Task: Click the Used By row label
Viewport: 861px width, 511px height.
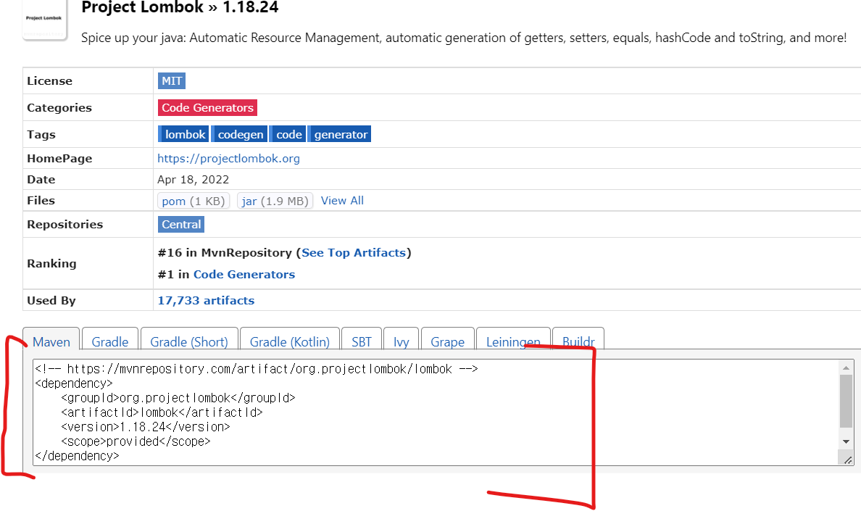Action: click(x=51, y=300)
